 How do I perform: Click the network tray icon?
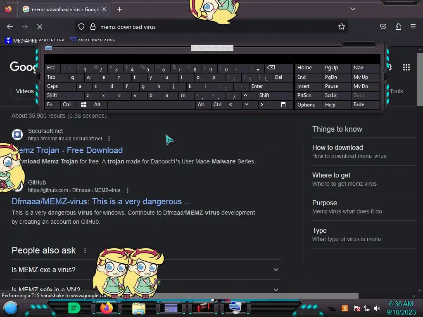click(367, 308)
